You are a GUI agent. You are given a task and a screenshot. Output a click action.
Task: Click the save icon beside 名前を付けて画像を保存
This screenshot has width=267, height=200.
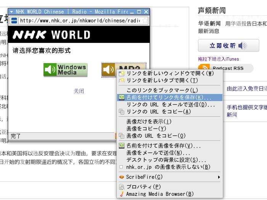pos(121,146)
